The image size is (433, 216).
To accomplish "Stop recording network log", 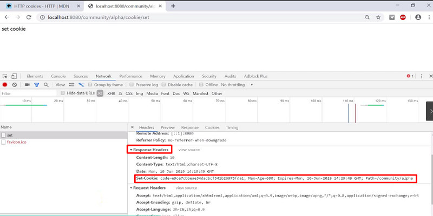I will tap(5, 85).
